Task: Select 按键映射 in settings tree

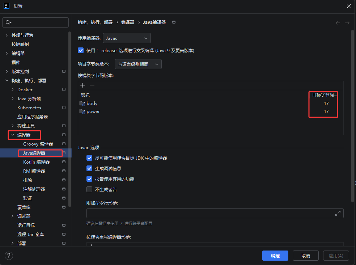Action: point(20,44)
